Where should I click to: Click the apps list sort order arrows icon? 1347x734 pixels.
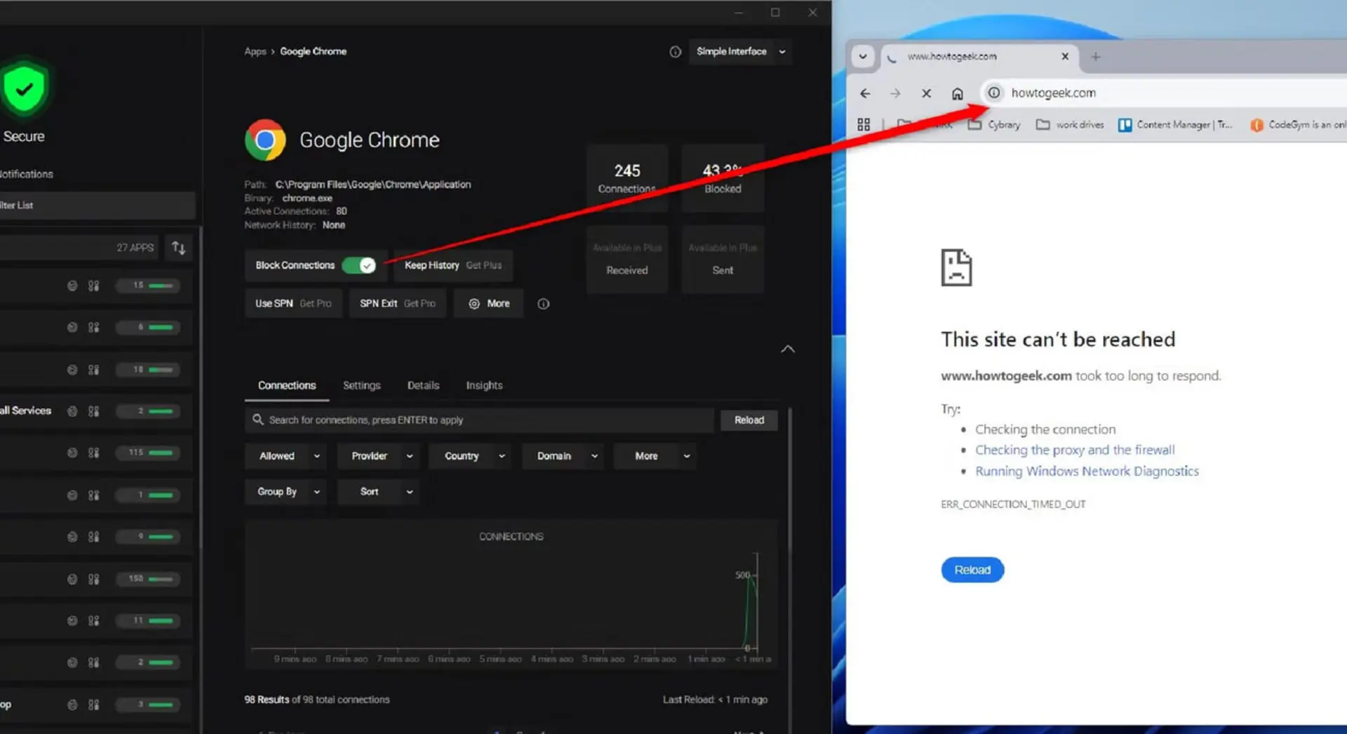coord(179,248)
